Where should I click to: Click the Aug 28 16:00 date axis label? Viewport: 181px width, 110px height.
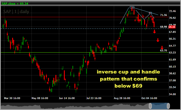[x=122, y=99]
